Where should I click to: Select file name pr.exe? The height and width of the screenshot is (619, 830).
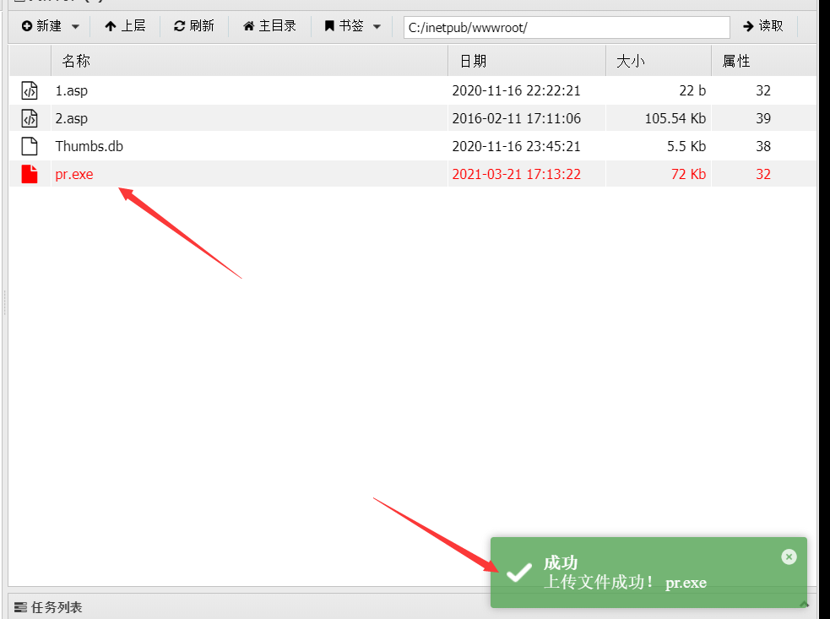click(x=74, y=174)
